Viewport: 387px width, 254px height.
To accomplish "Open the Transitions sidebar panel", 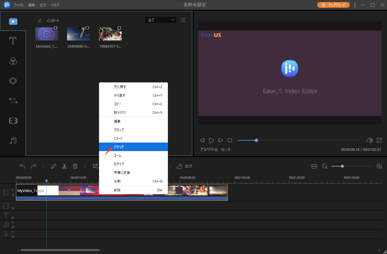I will 13,100.
